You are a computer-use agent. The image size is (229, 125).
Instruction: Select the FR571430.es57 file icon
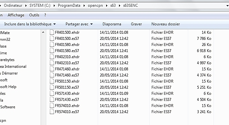pyautogui.click(x=52, y=100)
